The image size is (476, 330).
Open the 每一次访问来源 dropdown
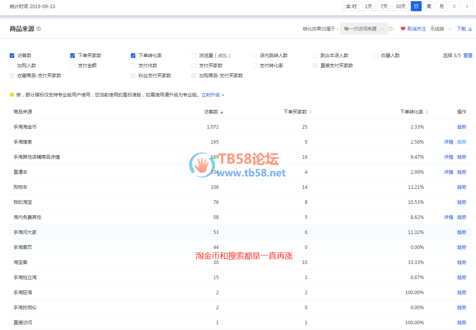364,29
